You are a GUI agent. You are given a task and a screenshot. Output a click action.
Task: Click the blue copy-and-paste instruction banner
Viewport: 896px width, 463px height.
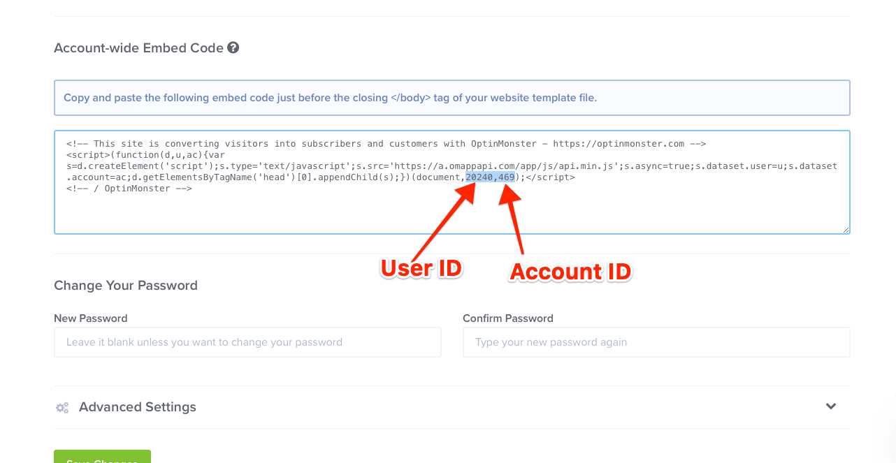tap(451, 98)
